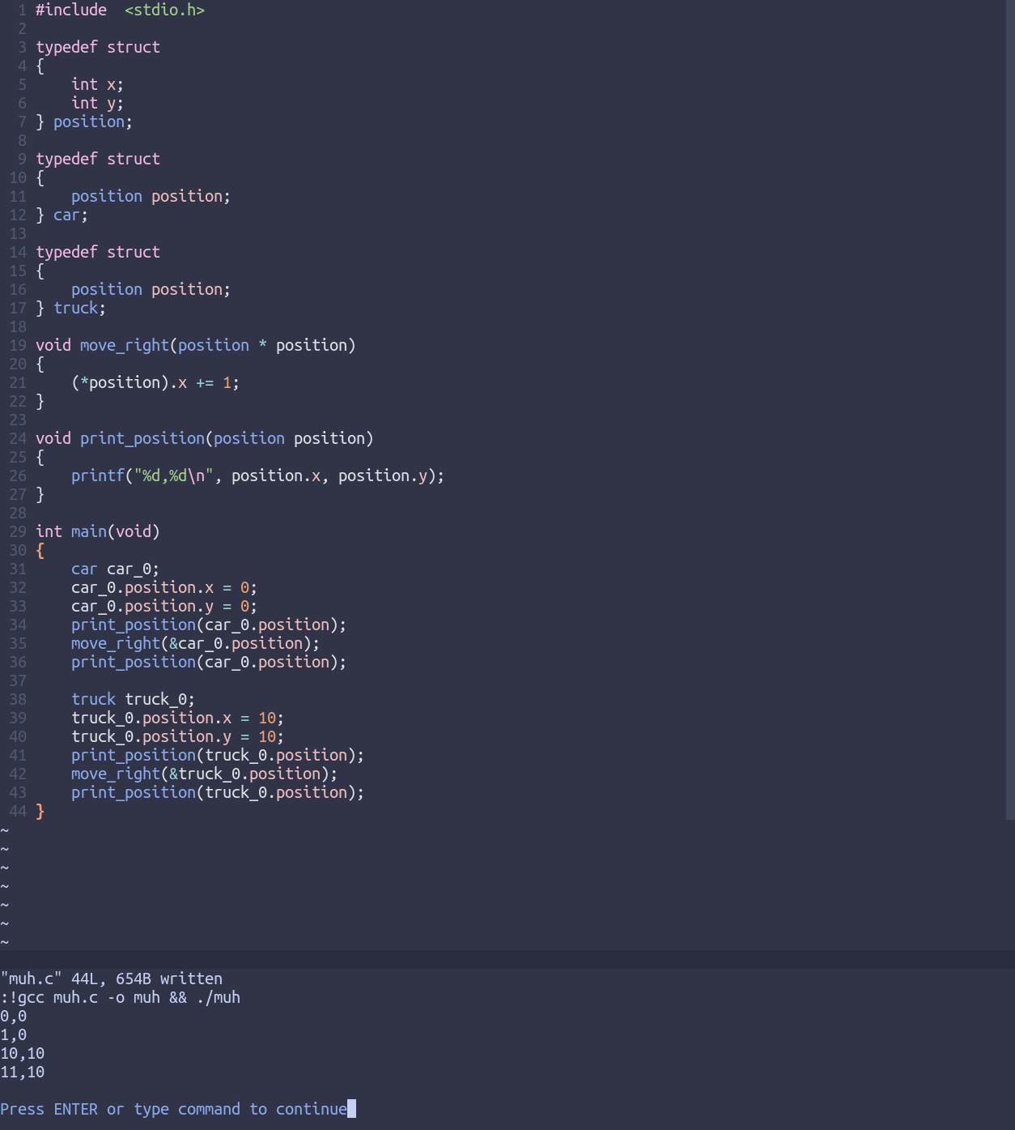This screenshot has height=1130, width=1015.
Task: Click line number 19 in gutter
Action: point(18,345)
